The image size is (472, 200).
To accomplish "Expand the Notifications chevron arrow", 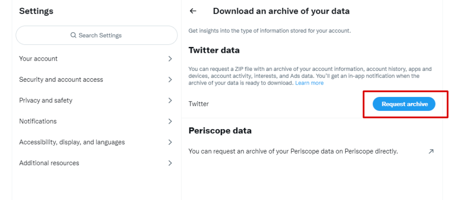I will point(170,121).
